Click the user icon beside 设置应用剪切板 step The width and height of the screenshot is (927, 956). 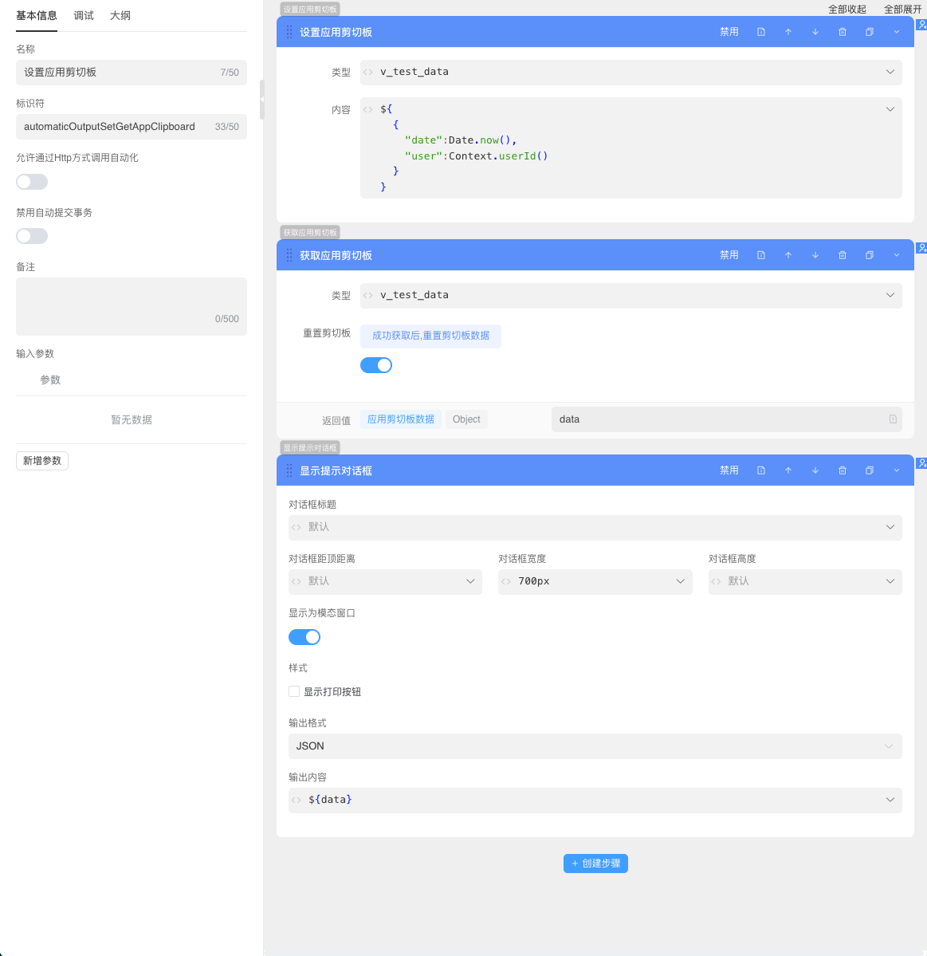[x=921, y=25]
